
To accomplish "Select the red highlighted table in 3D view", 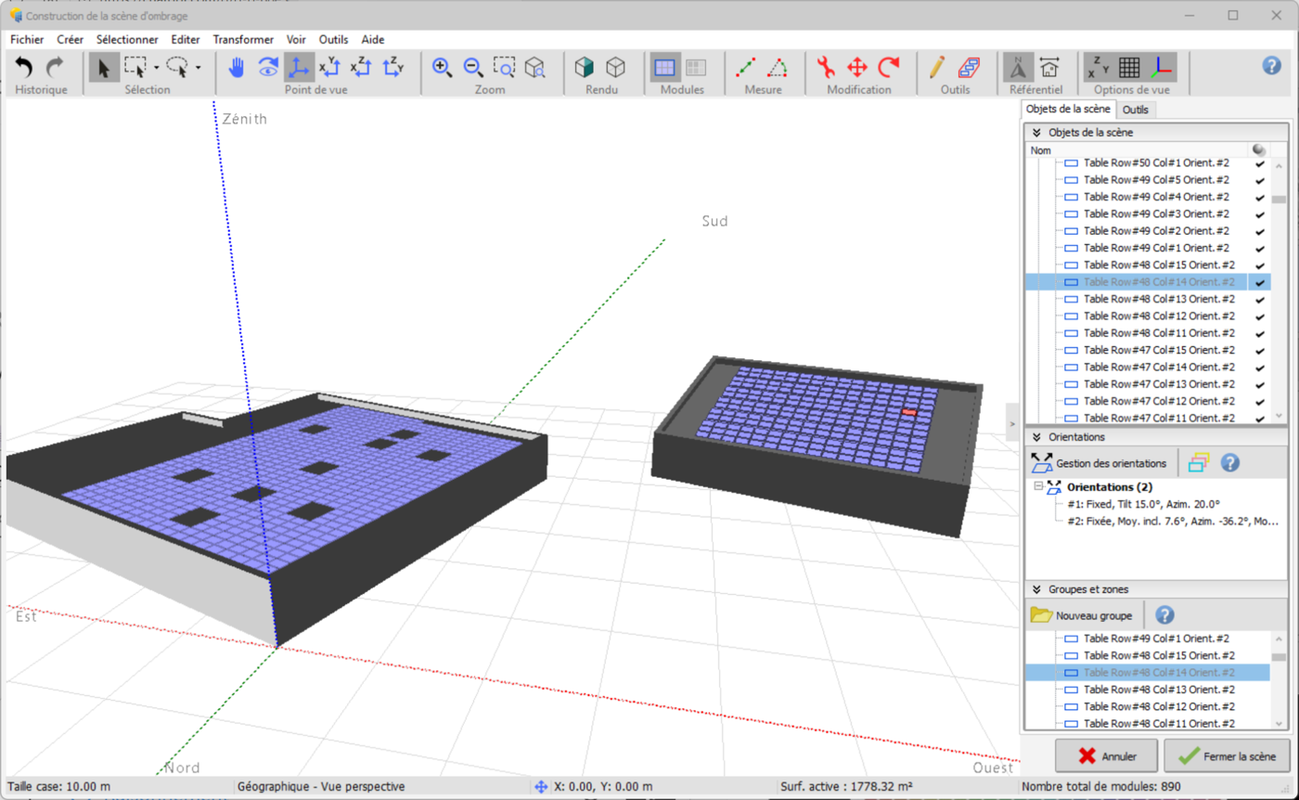I will click(909, 411).
